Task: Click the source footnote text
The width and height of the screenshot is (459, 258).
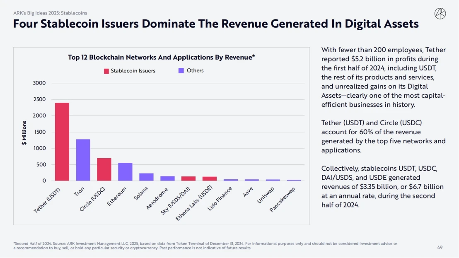Action: 205,246
